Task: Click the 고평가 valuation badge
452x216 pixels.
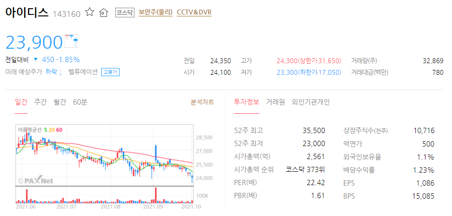Action: 110,72
